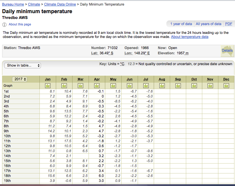
Task: Click the 'About this page' link
Action: click(20, 25)
